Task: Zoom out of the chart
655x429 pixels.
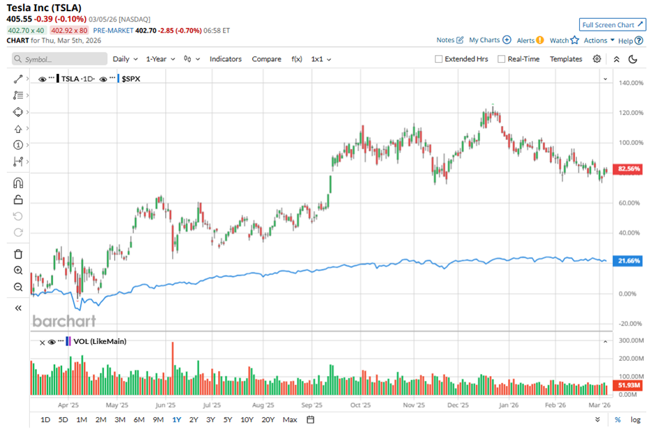Action: coord(18,287)
